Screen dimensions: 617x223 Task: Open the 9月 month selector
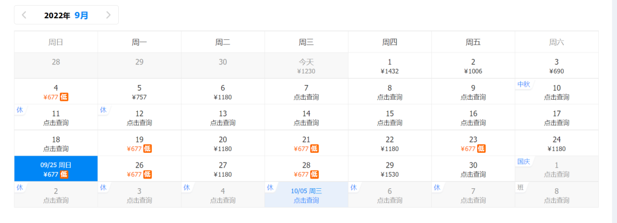[x=82, y=15]
